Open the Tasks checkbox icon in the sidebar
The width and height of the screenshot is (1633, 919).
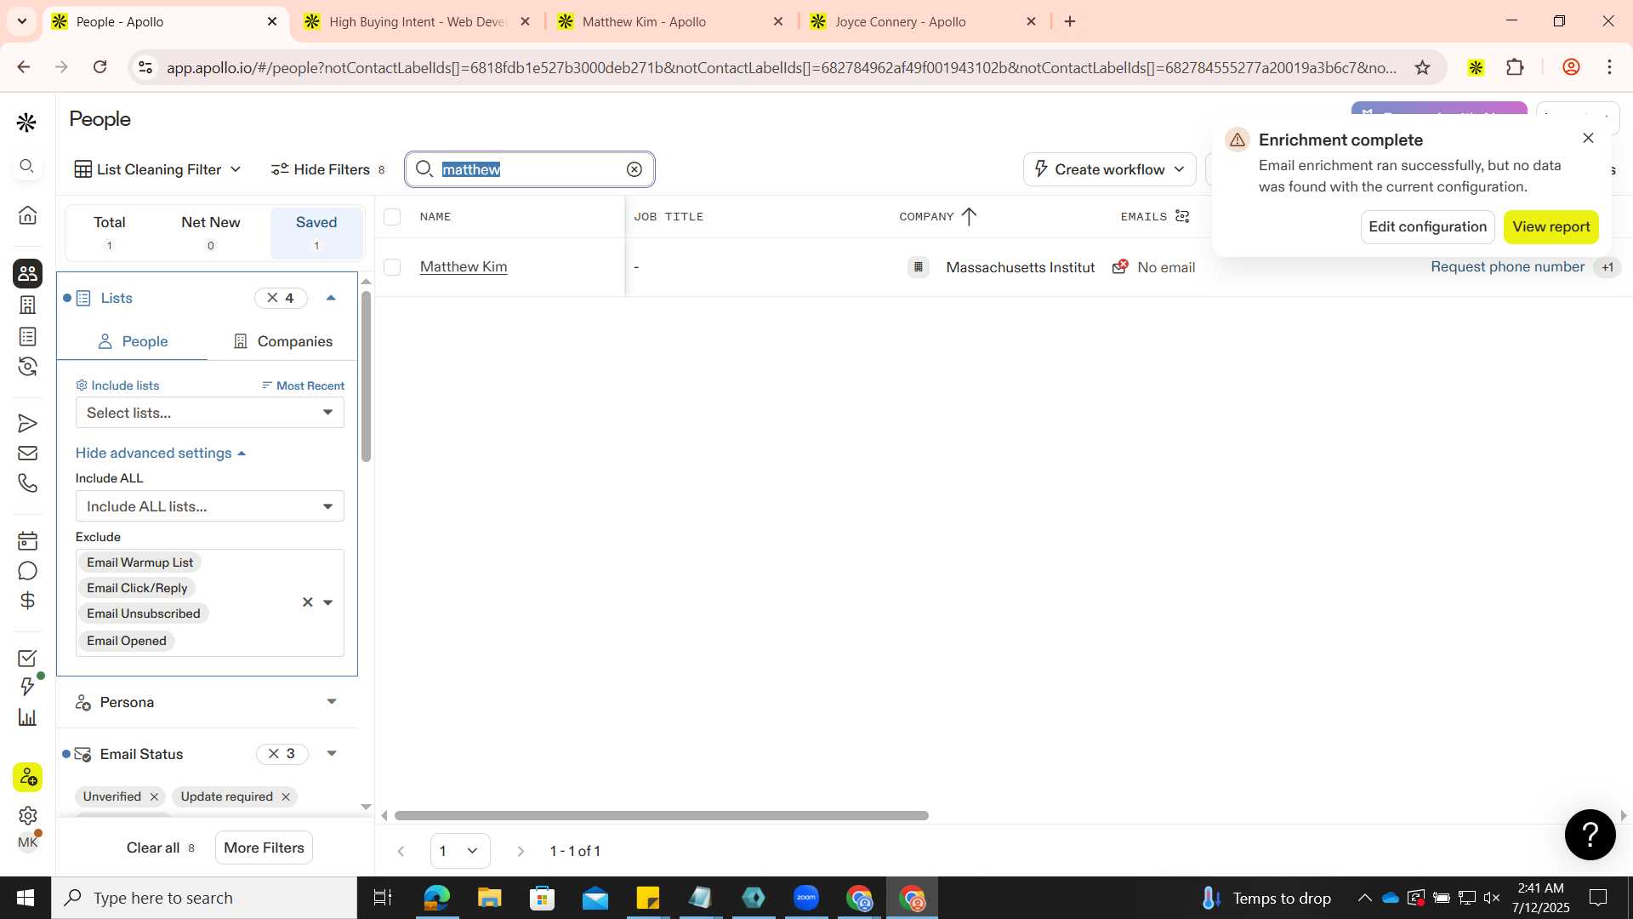27,658
